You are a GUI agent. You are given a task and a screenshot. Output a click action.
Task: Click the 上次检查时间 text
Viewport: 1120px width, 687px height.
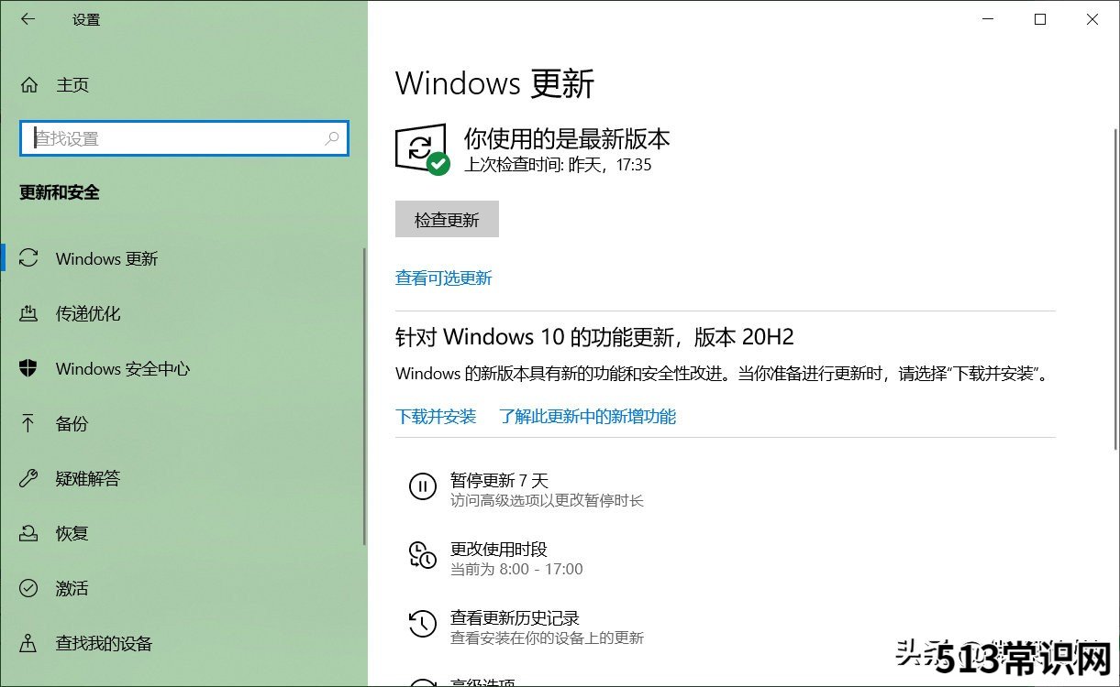coord(558,165)
